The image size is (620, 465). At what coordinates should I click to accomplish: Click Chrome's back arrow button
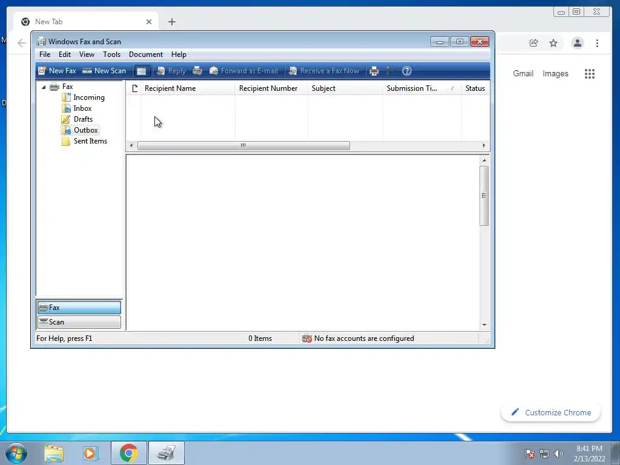[x=21, y=43]
